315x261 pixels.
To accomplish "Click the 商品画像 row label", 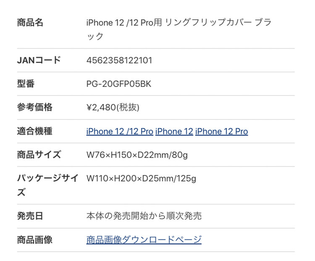I will tap(34, 240).
